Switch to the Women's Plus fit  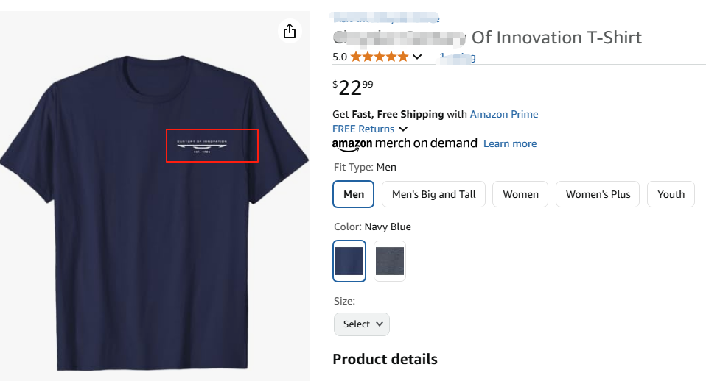pyautogui.click(x=598, y=194)
